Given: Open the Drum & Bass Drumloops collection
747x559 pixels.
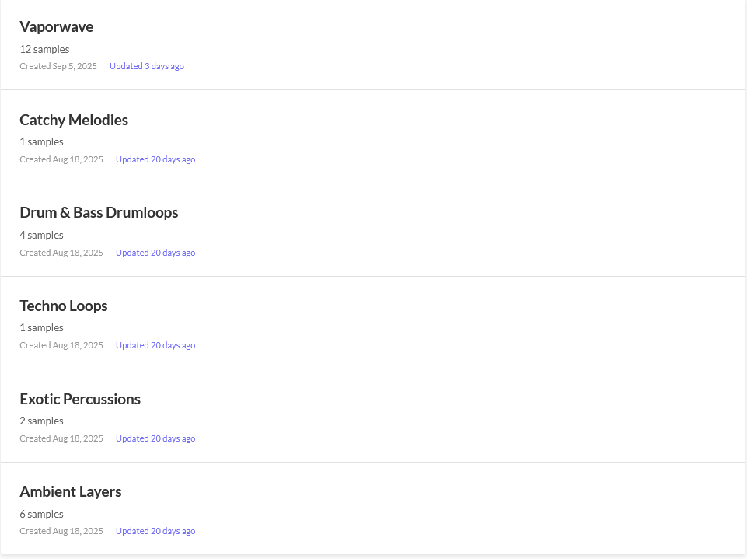Looking at the screenshot, I should click(x=99, y=213).
